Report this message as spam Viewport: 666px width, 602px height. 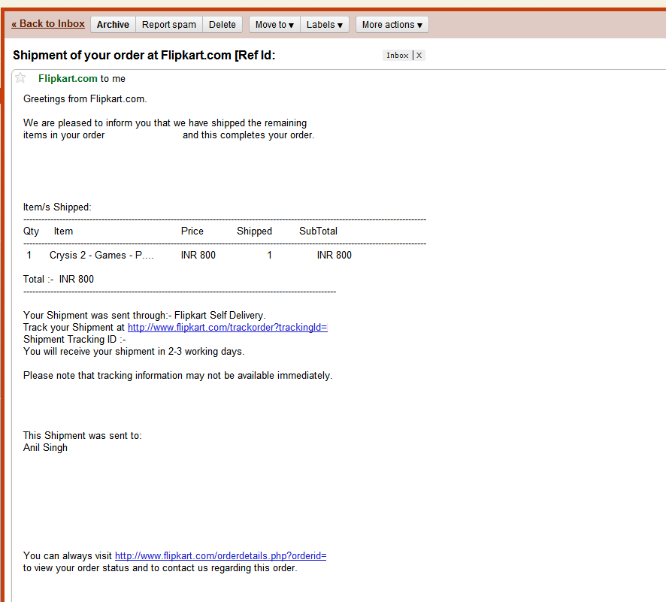coord(169,25)
